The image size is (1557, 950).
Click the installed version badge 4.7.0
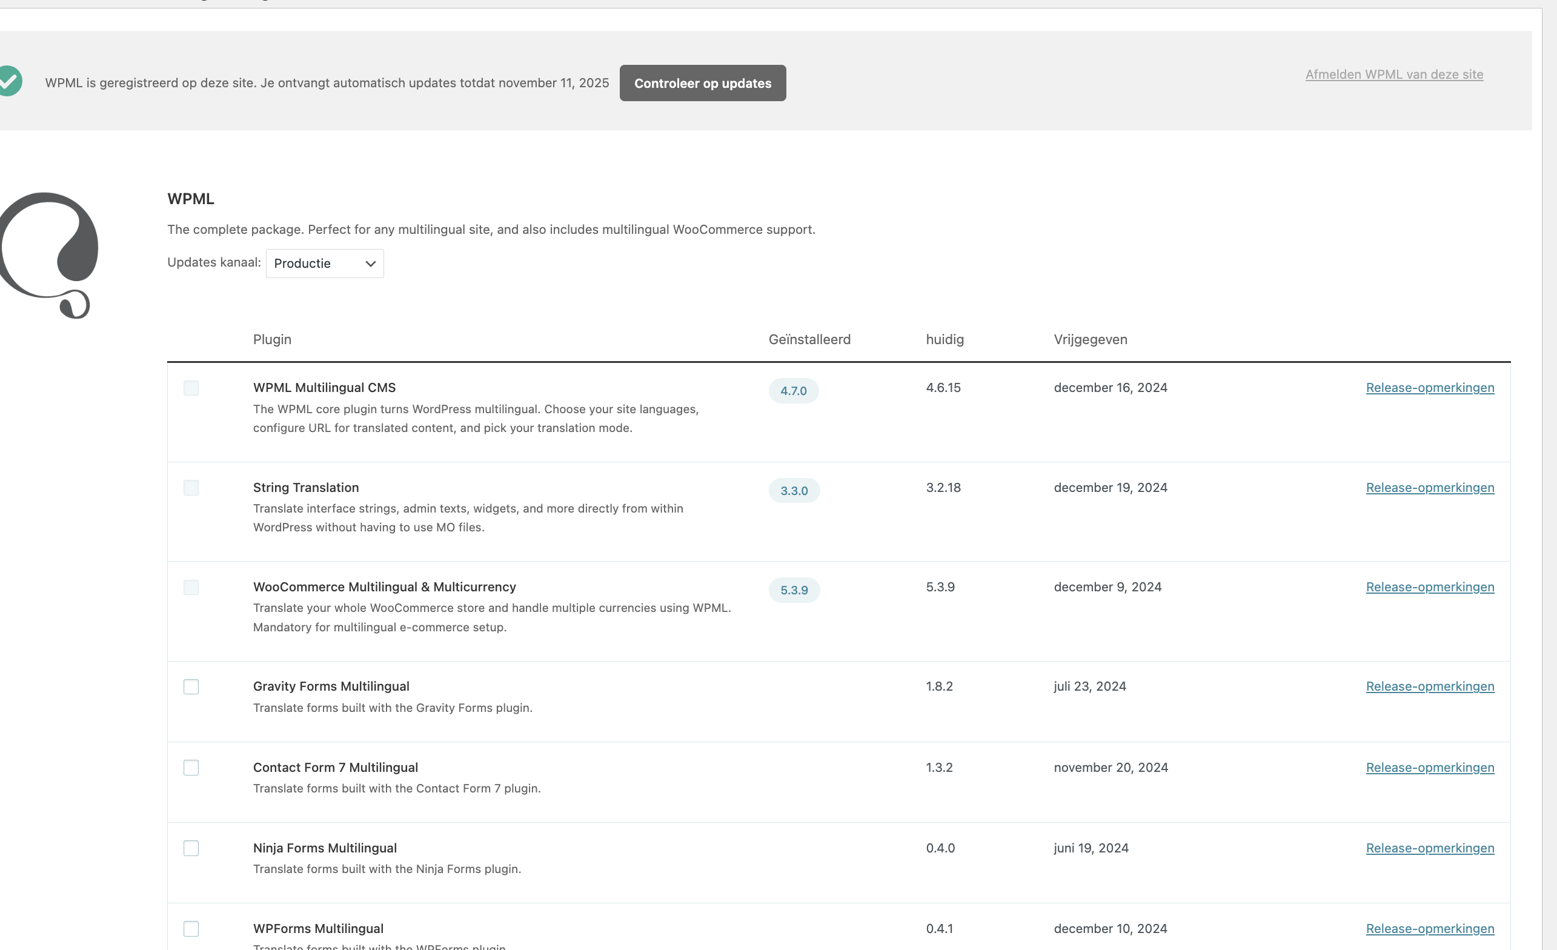pos(793,391)
